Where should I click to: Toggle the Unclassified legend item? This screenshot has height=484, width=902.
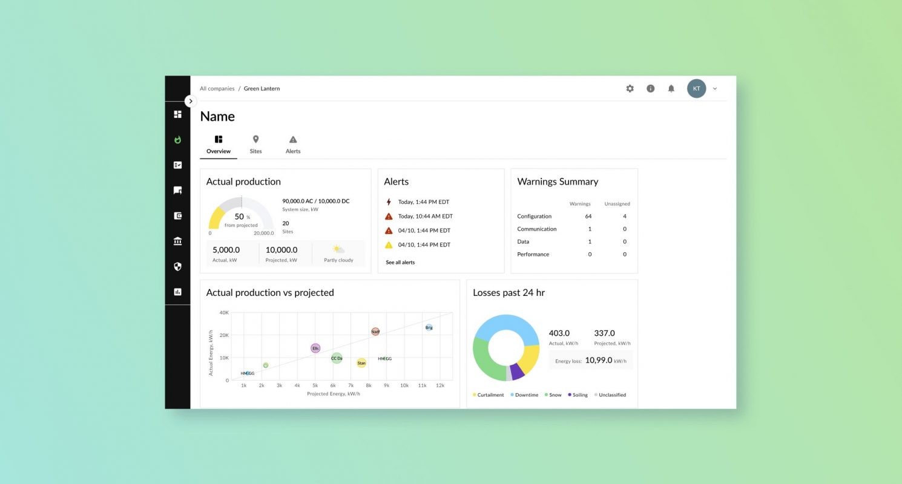click(610, 395)
